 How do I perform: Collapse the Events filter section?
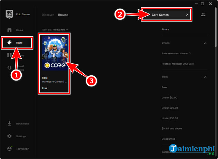[205, 43]
